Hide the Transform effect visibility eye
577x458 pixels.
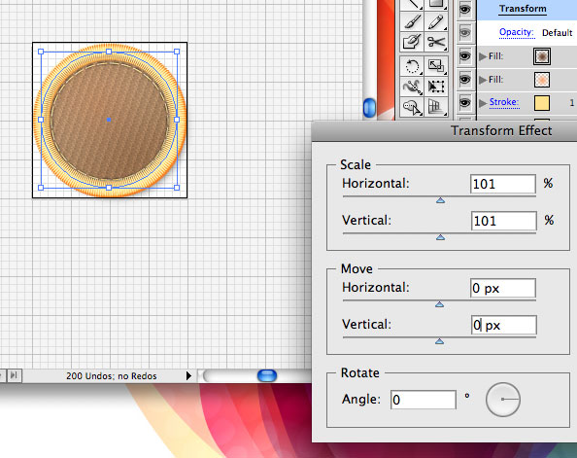point(464,9)
